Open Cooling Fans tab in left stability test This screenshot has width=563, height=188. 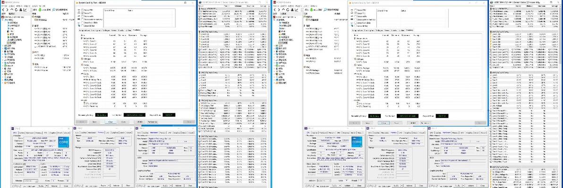tap(96, 30)
